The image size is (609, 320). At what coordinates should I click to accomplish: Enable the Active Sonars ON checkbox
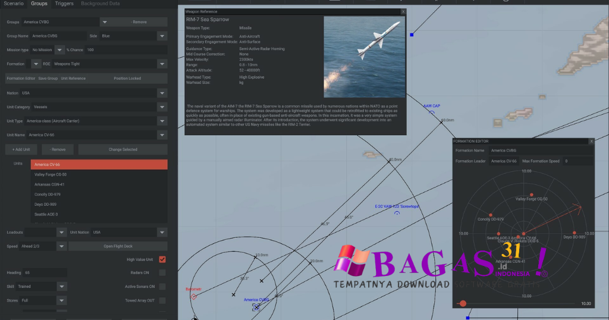[162, 287]
